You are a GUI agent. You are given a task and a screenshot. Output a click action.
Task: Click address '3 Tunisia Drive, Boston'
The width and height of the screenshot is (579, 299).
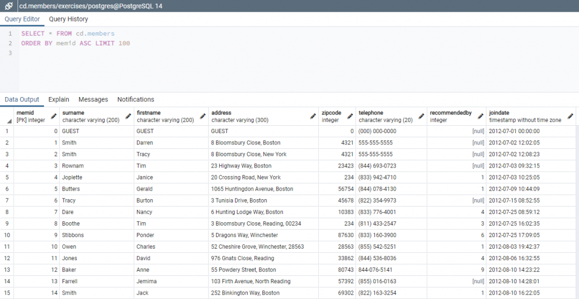coord(263,201)
